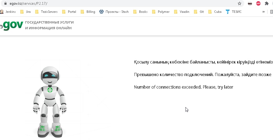
Task: Click the Kazakh message starting with Қосылу
Action: (203, 62)
